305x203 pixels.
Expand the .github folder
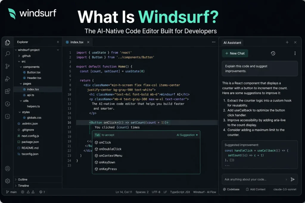(19, 56)
